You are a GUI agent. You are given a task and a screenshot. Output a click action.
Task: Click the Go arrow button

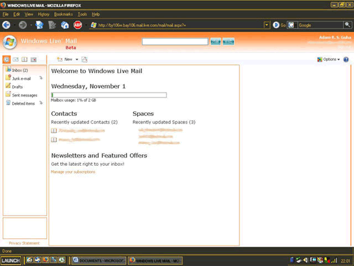(x=276, y=25)
